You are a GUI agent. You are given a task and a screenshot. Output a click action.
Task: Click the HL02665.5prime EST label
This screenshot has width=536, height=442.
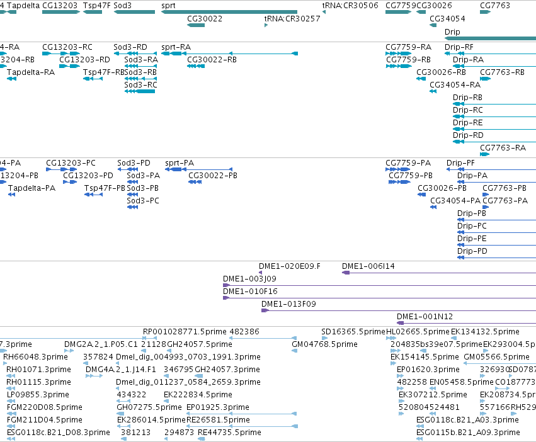(418, 332)
